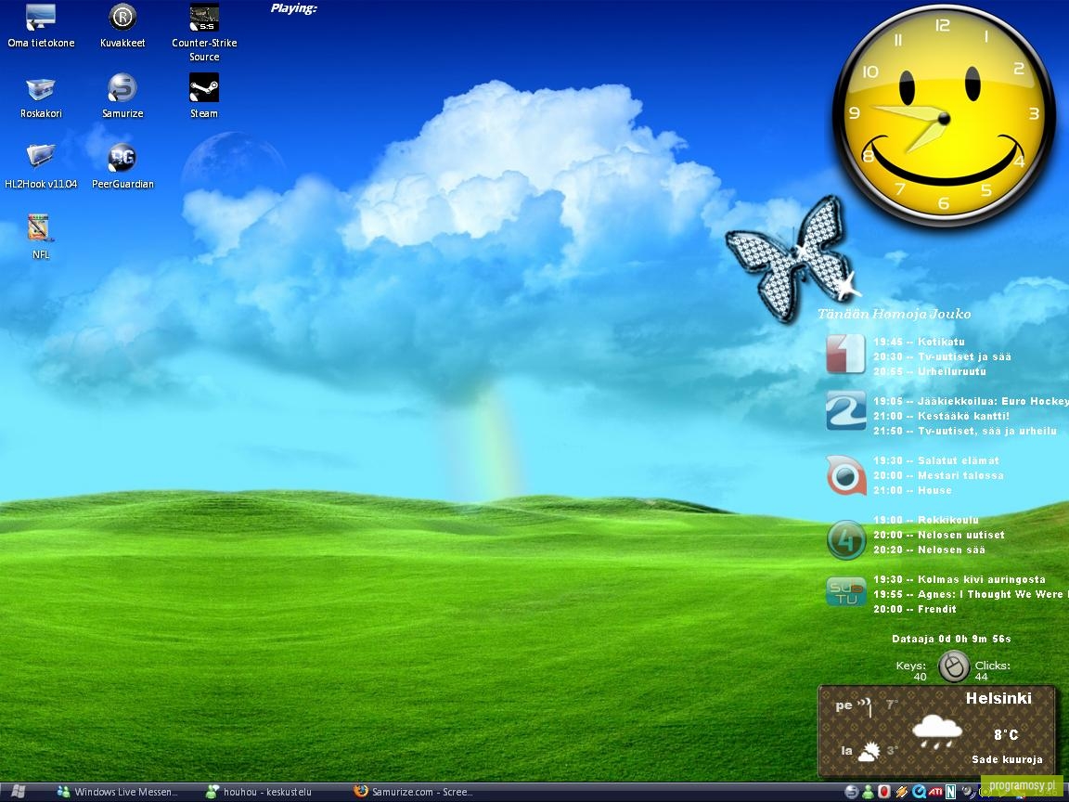Launch PeerGuardian from the desktop
The image size is (1069, 802).
pyautogui.click(x=122, y=167)
